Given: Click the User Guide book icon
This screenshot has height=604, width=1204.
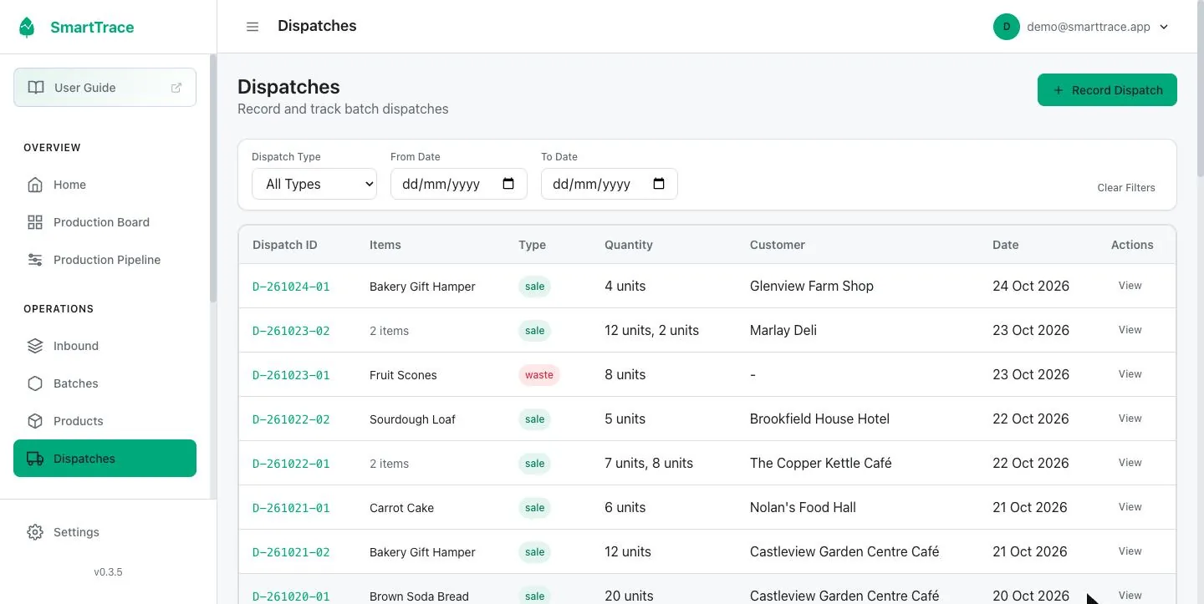Looking at the screenshot, I should [x=36, y=88].
